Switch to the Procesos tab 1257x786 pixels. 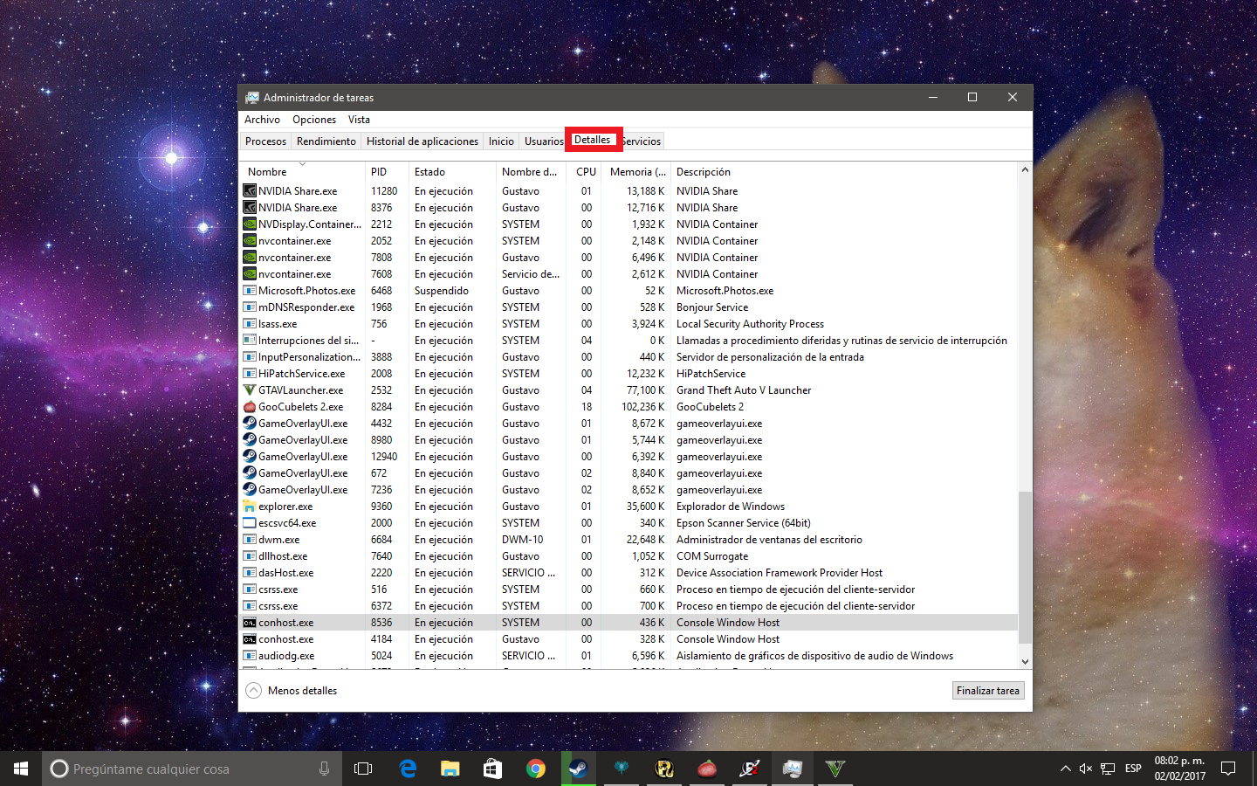click(265, 141)
